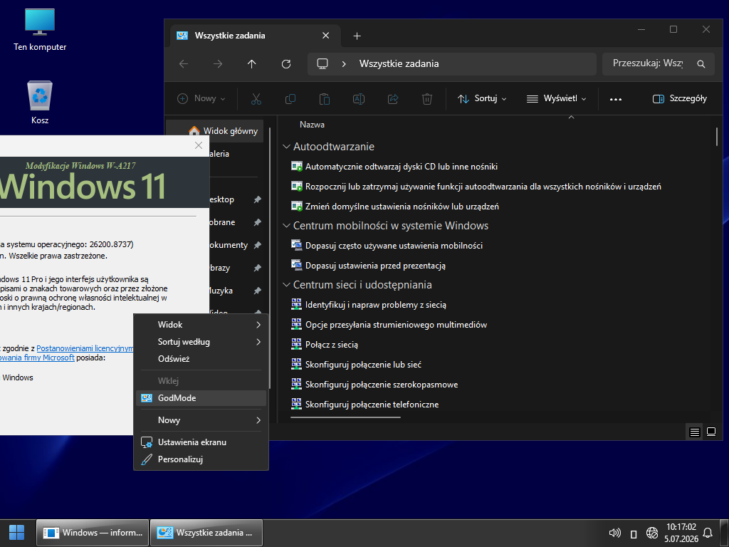Choose Odśwież in context menu
729x547 pixels.
[201, 359]
